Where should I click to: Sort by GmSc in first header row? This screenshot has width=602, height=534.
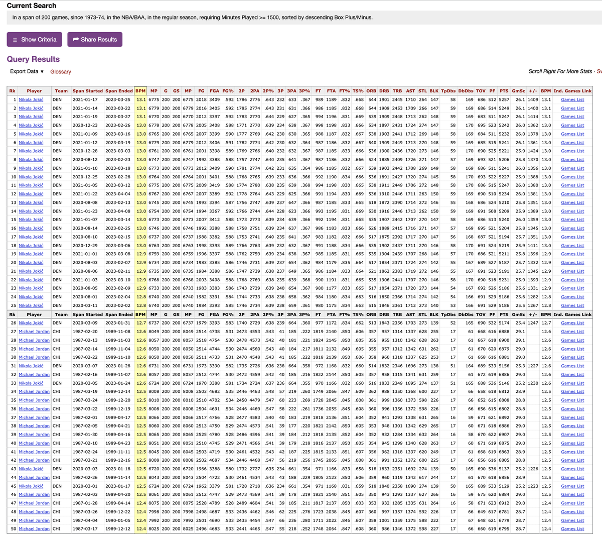click(x=518, y=91)
